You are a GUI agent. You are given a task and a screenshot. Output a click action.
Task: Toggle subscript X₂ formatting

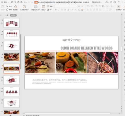click(76, 10)
